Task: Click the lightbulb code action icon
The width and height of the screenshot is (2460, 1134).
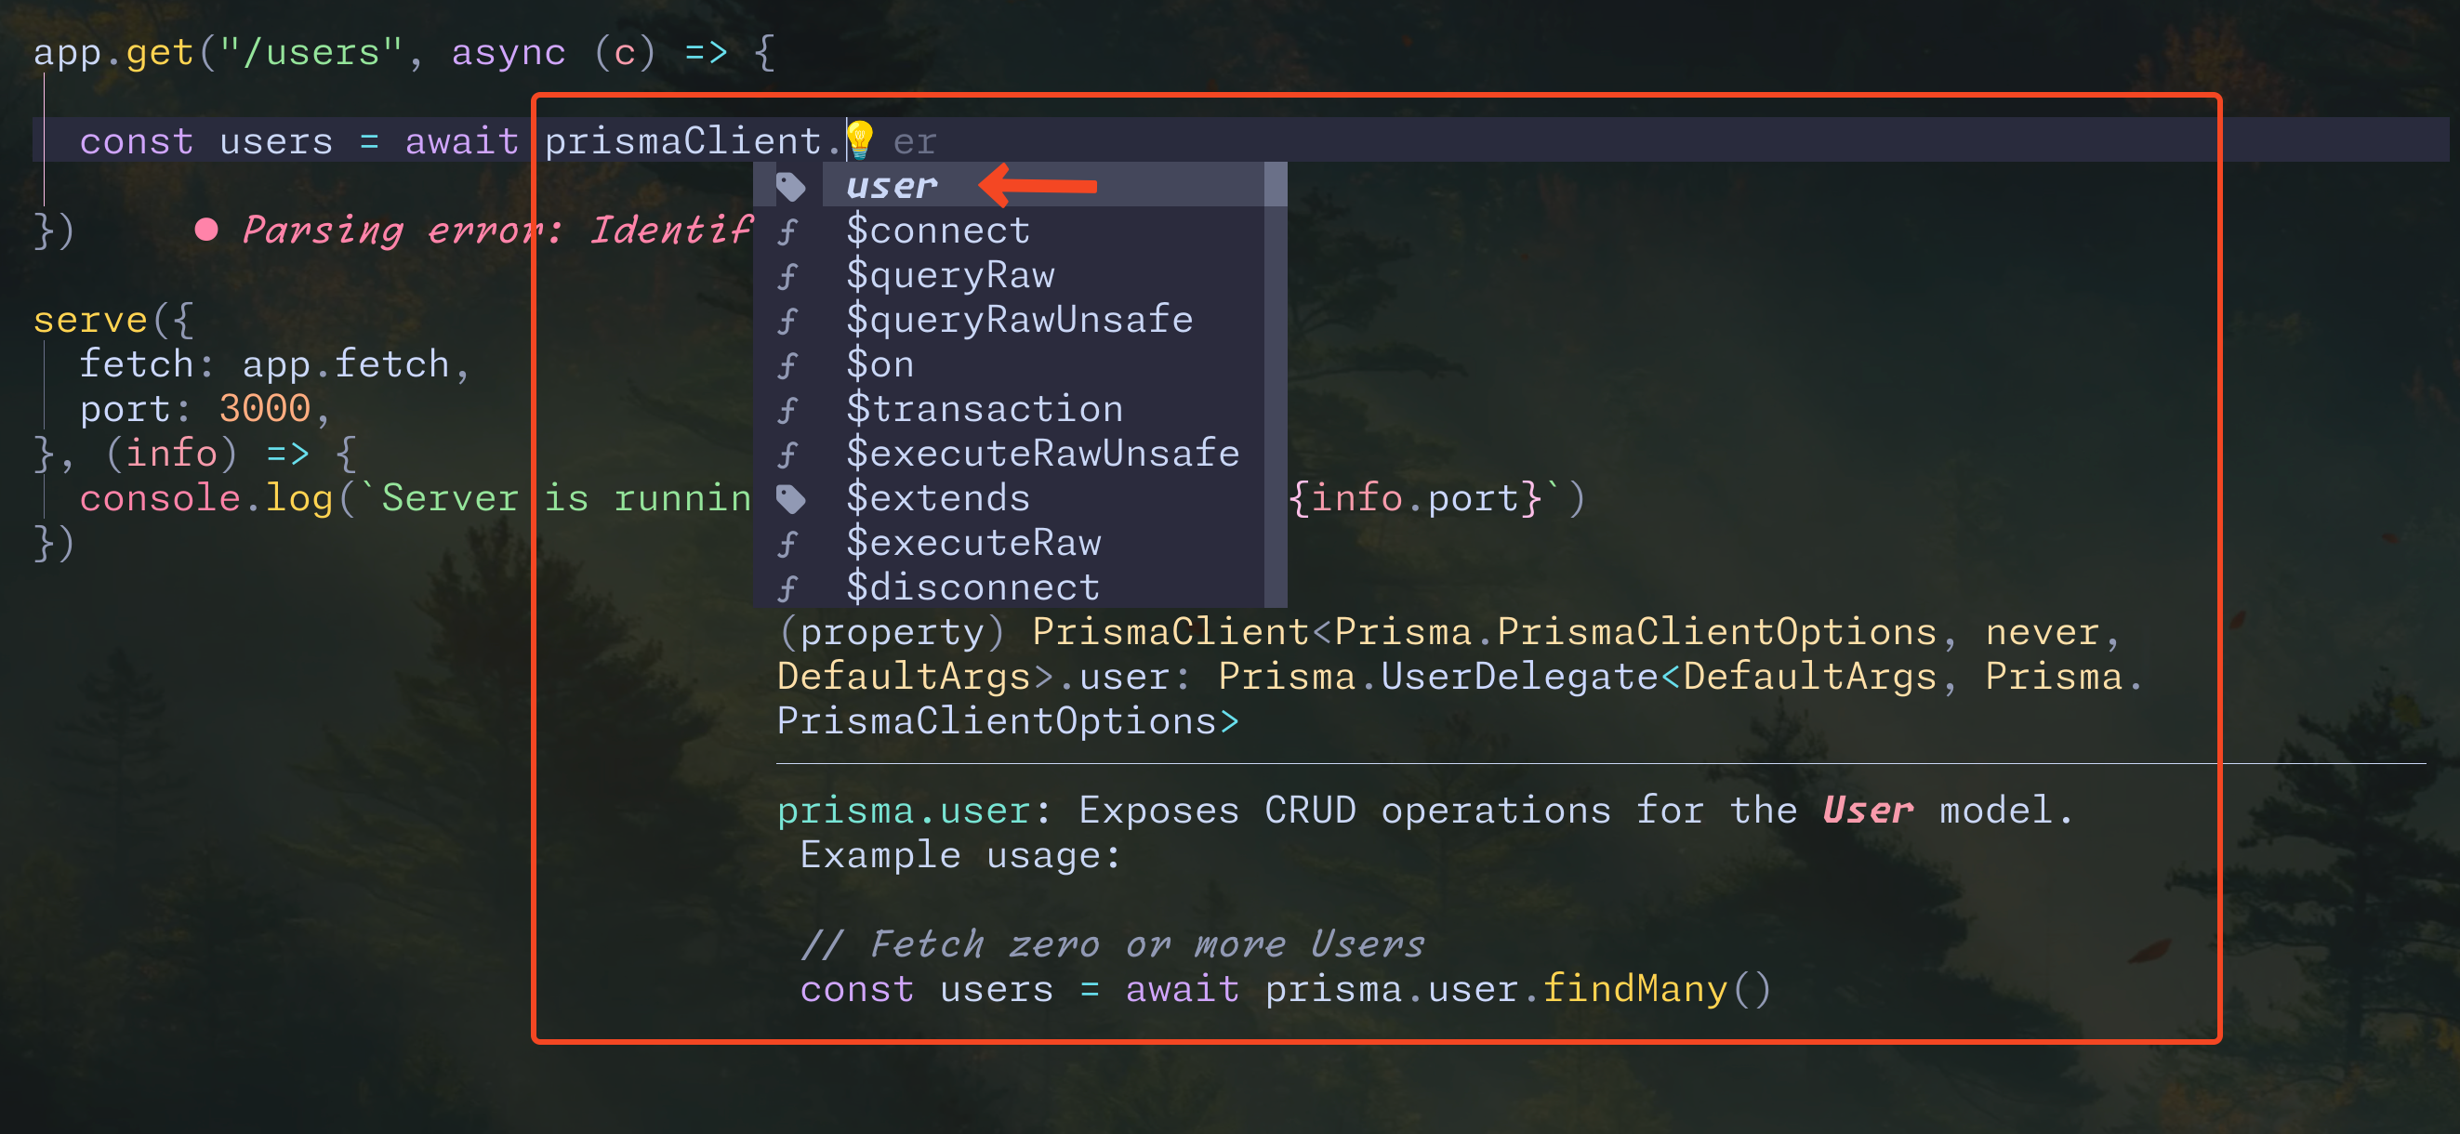Action: click(x=859, y=140)
